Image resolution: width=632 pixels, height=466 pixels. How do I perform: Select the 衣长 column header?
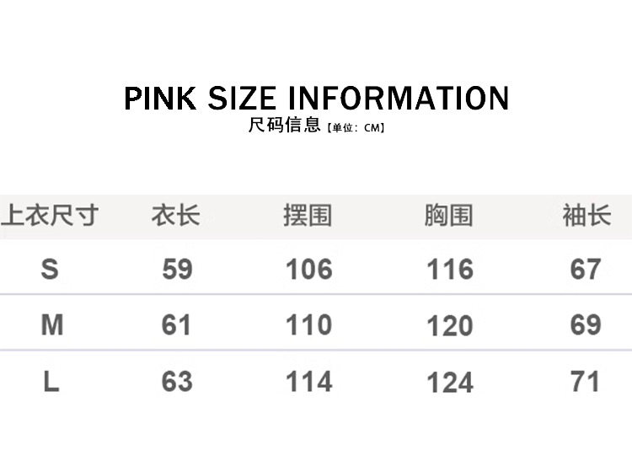click(175, 215)
